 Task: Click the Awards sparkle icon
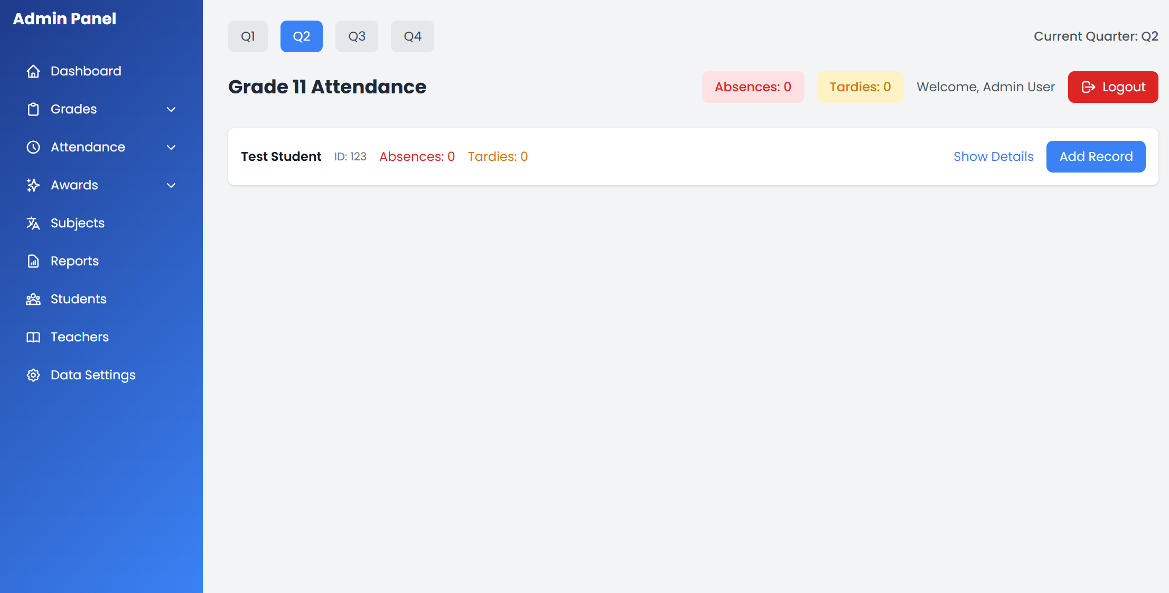tap(33, 185)
